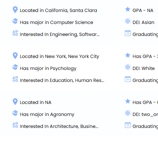
Task: Click the location pin beside New York City
Action: 15,56
